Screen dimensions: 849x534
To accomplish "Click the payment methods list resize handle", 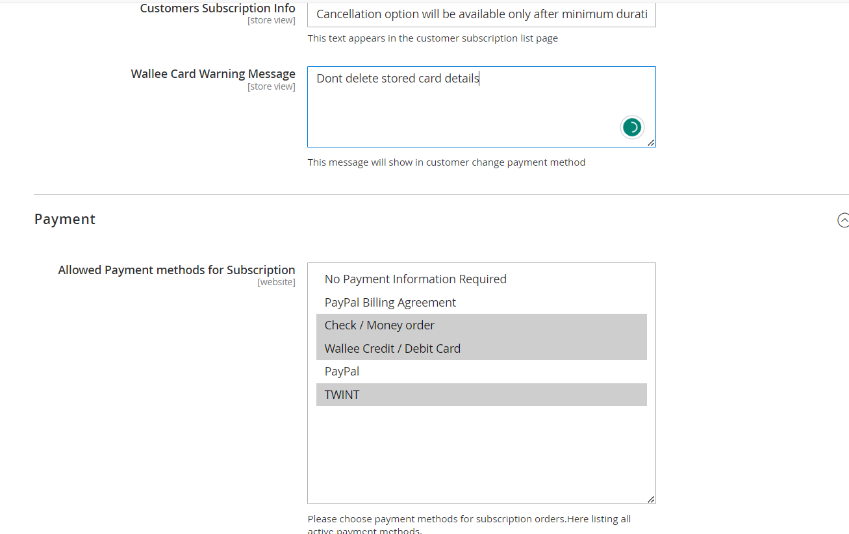I will click(x=651, y=499).
